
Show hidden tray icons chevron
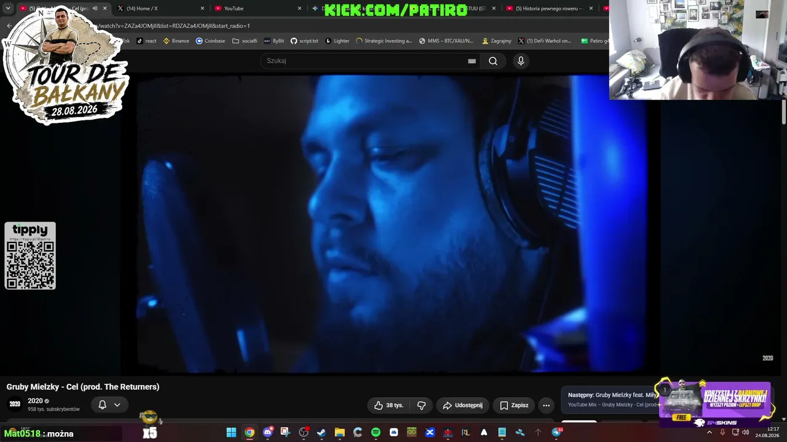(709, 432)
